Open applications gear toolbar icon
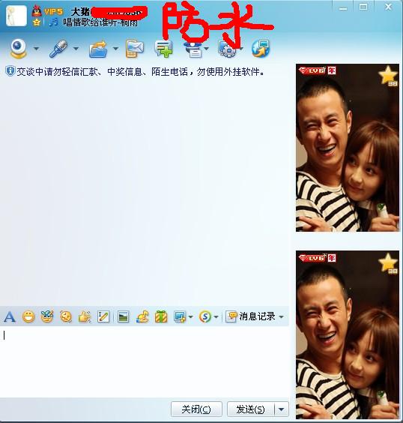Screen dimensions: 403x423 coord(228,49)
